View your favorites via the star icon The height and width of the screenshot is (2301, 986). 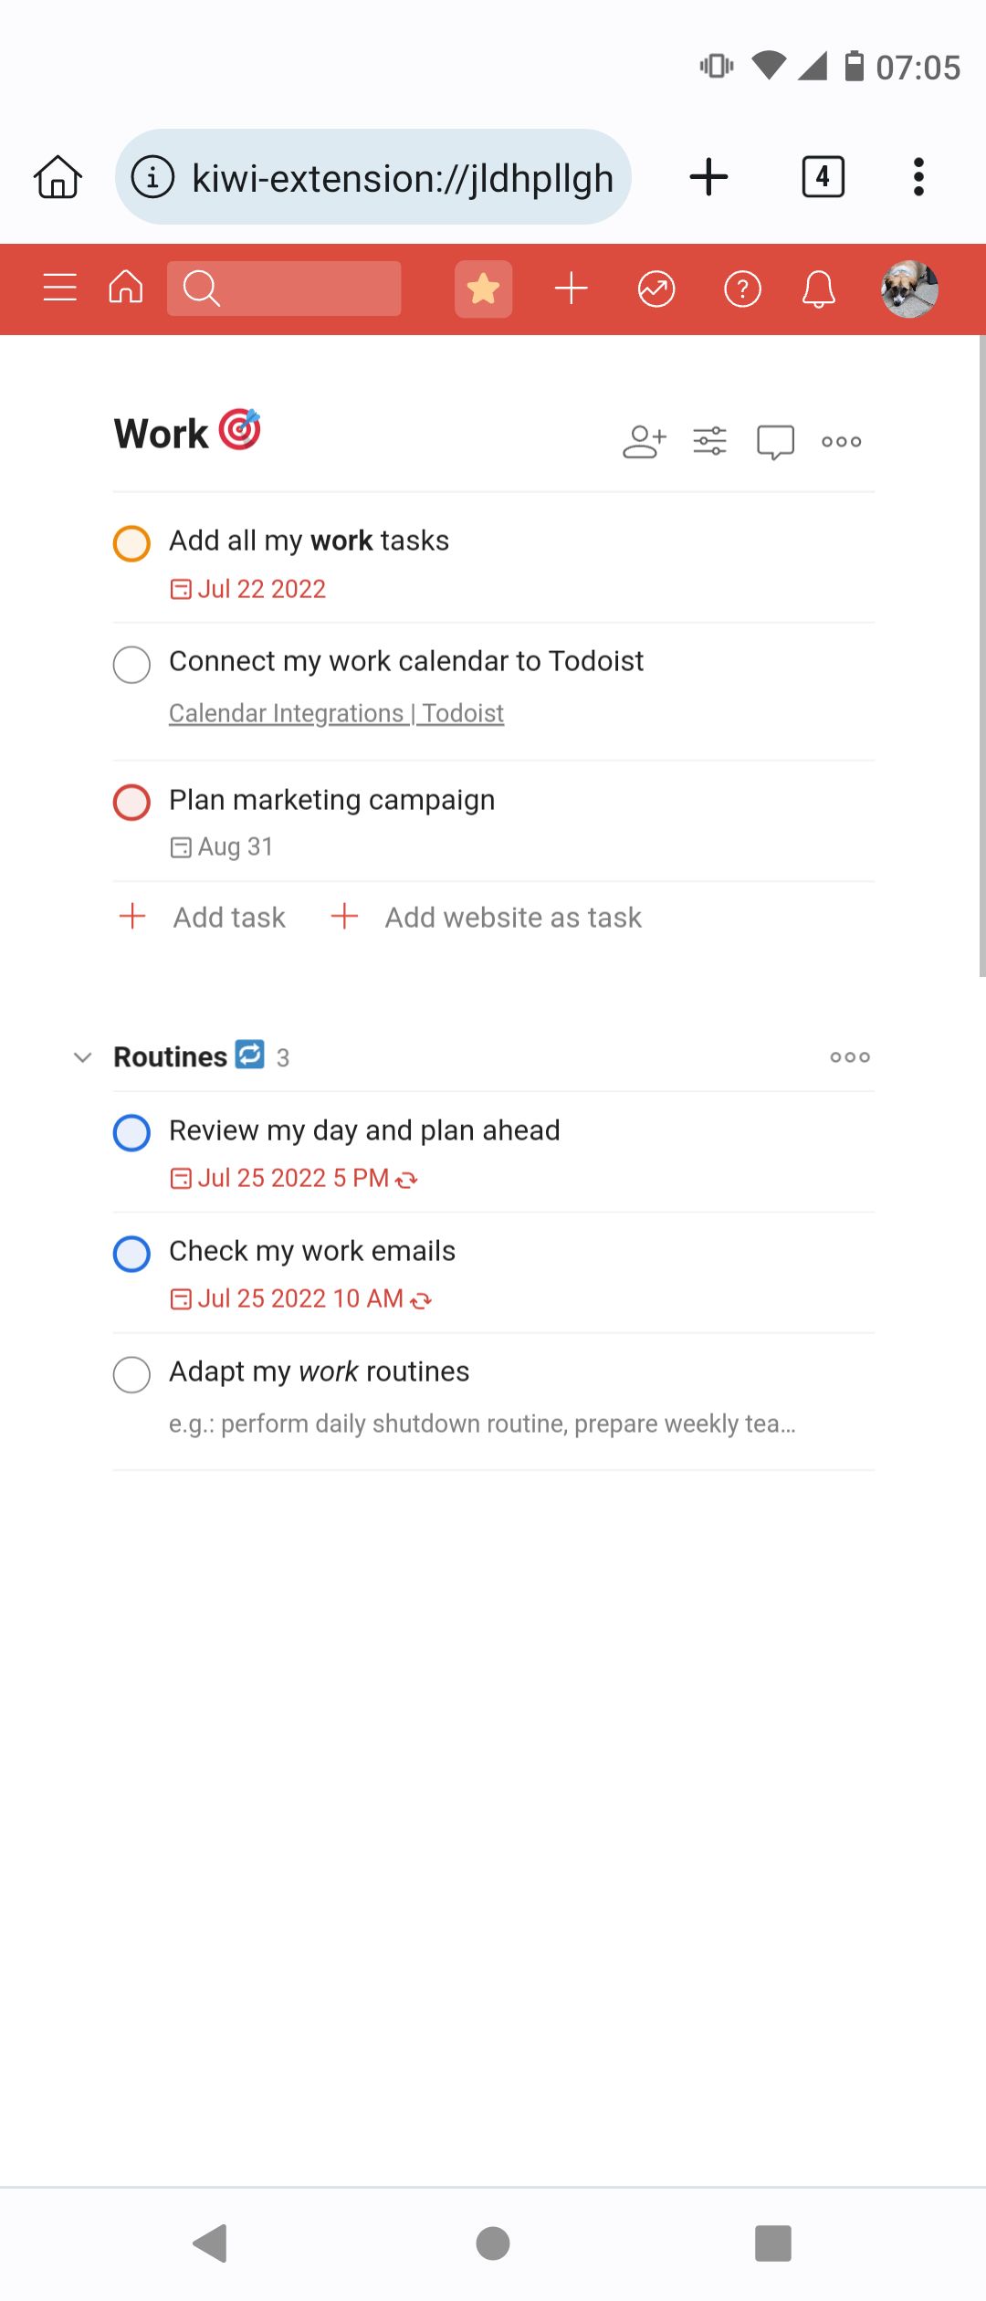click(483, 289)
